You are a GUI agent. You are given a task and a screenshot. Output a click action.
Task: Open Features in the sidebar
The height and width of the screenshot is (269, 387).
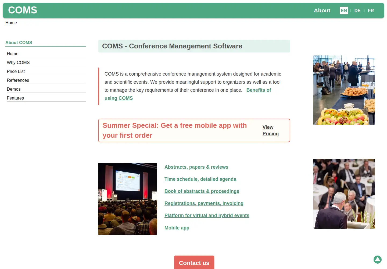pyautogui.click(x=46, y=98)
